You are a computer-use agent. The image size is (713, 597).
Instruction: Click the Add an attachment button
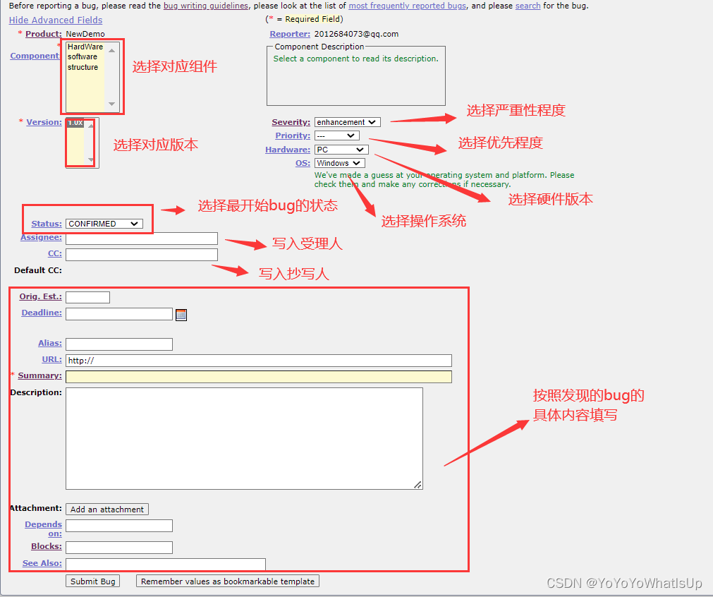107,509
